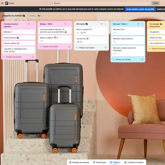Click the Crear button
This screenshot has width=165, height=165.
click(x=155, y=3)
